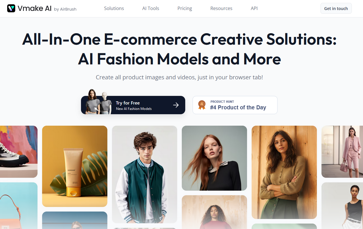The width and height of the screenshot is (363, 229).
Task: Open the API page link
Action: tap(254, 8)
